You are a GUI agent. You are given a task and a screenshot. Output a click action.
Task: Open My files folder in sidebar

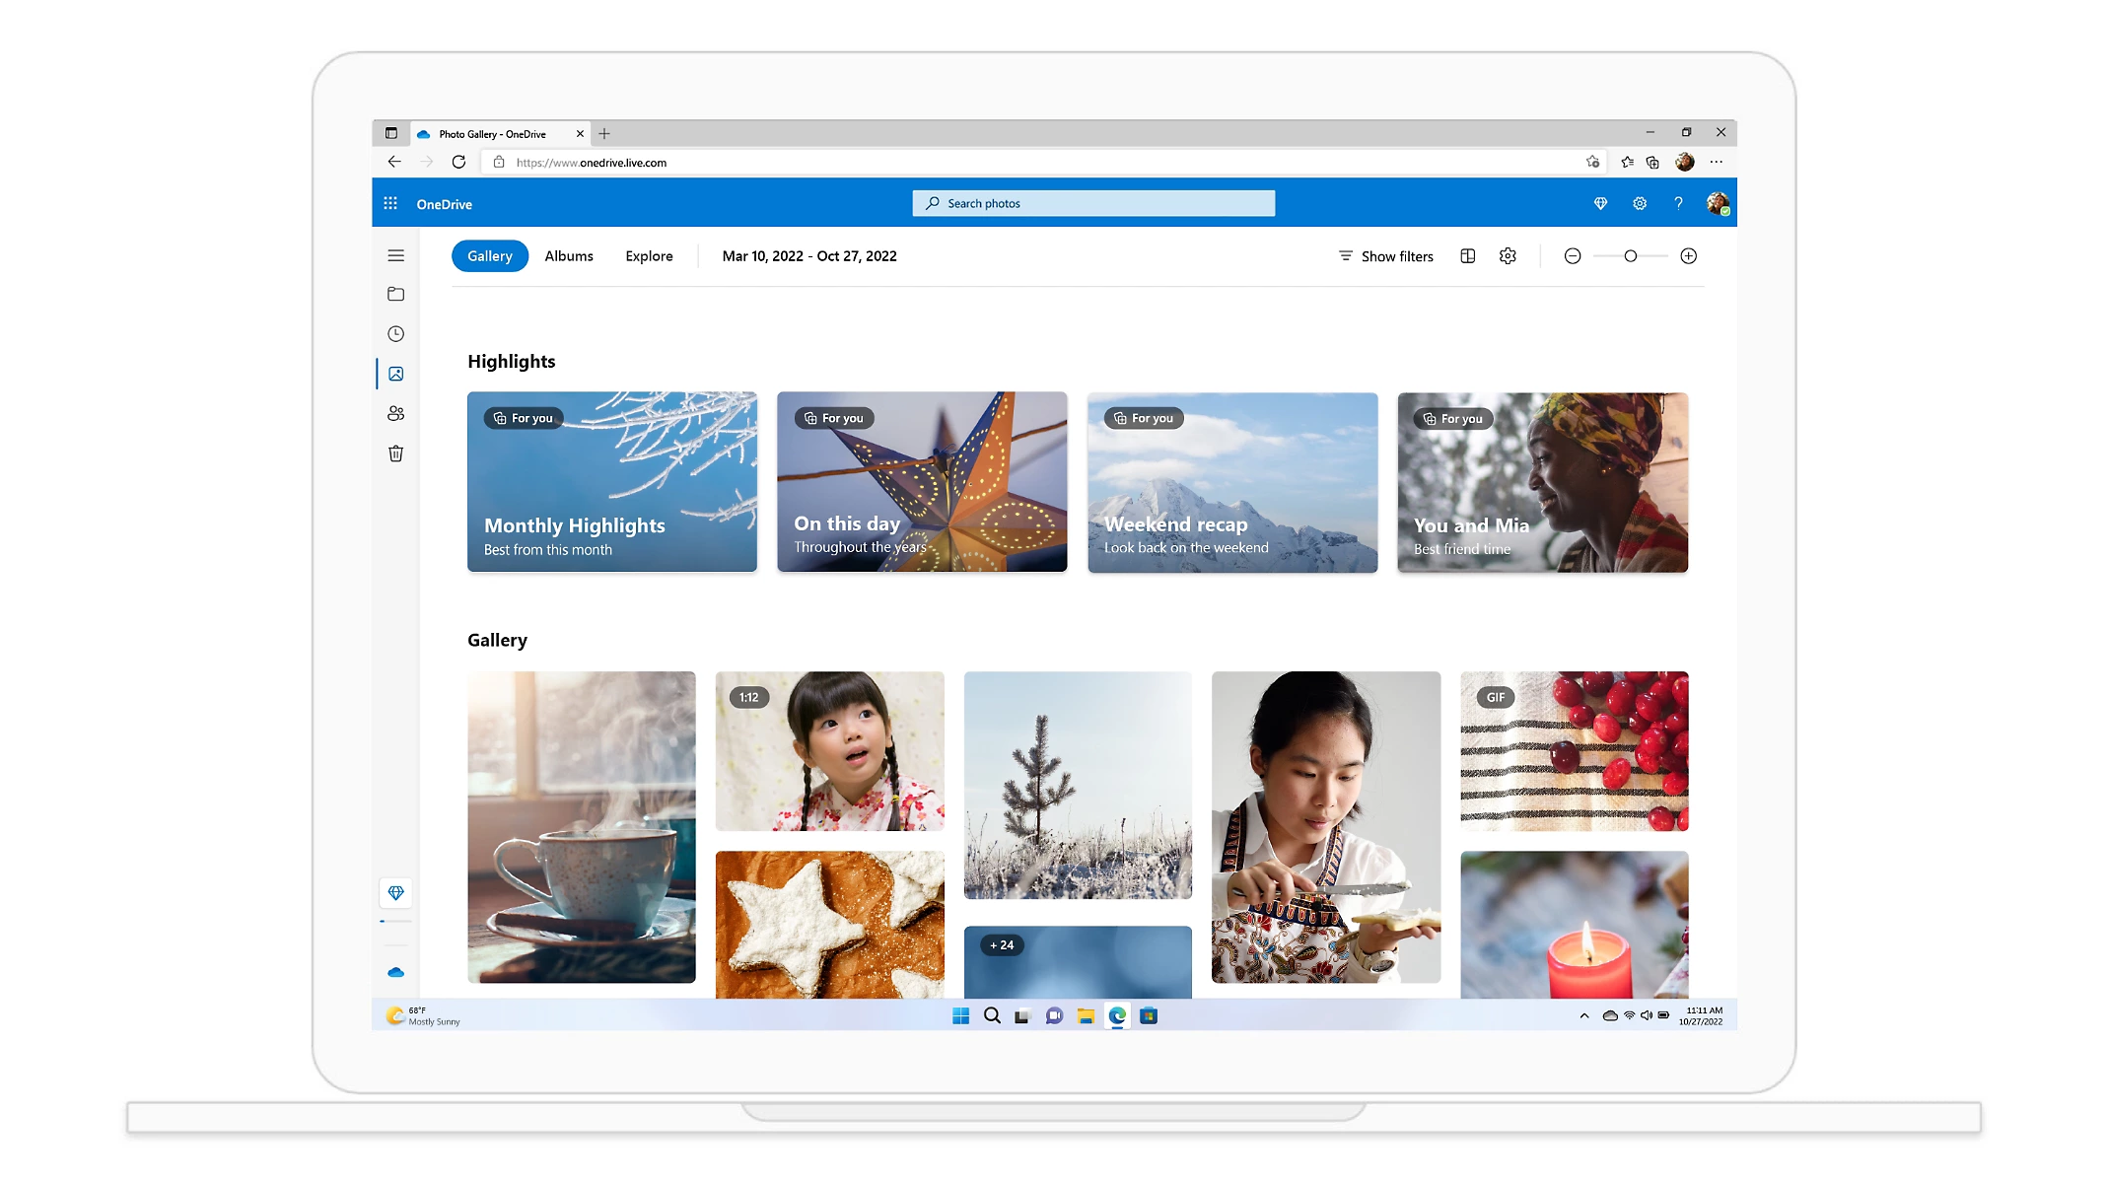pos(395,294)
